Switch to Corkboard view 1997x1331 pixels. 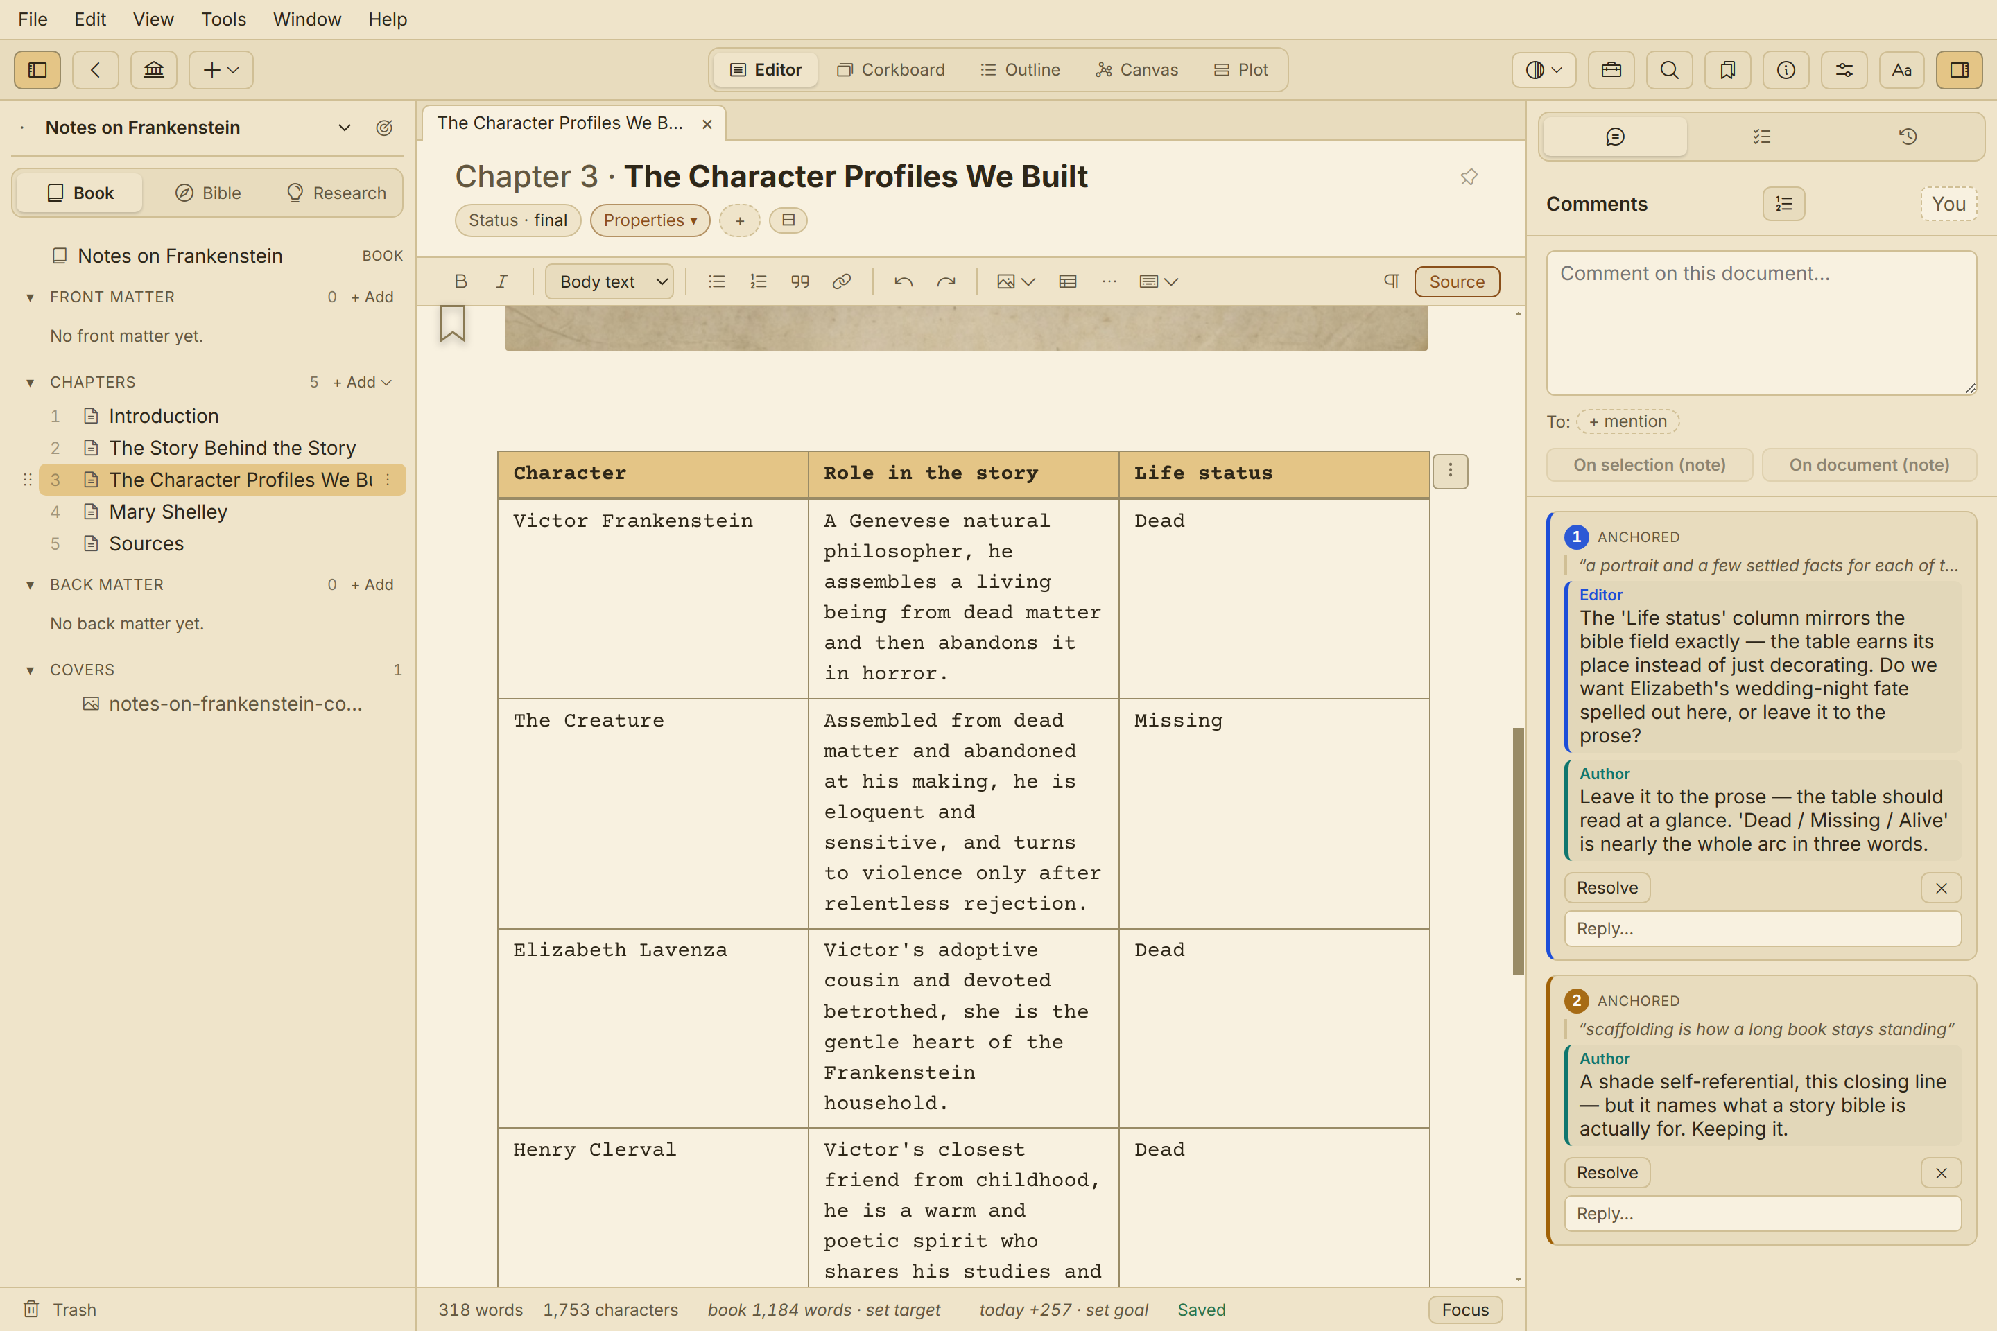pyautogui.click(x=890, y=69)
